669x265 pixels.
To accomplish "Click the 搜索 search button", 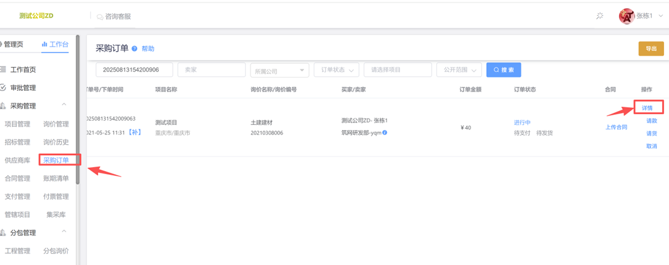I will point(503,70).
